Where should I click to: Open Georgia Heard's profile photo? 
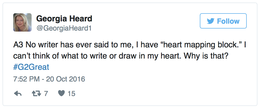point(22,22)
